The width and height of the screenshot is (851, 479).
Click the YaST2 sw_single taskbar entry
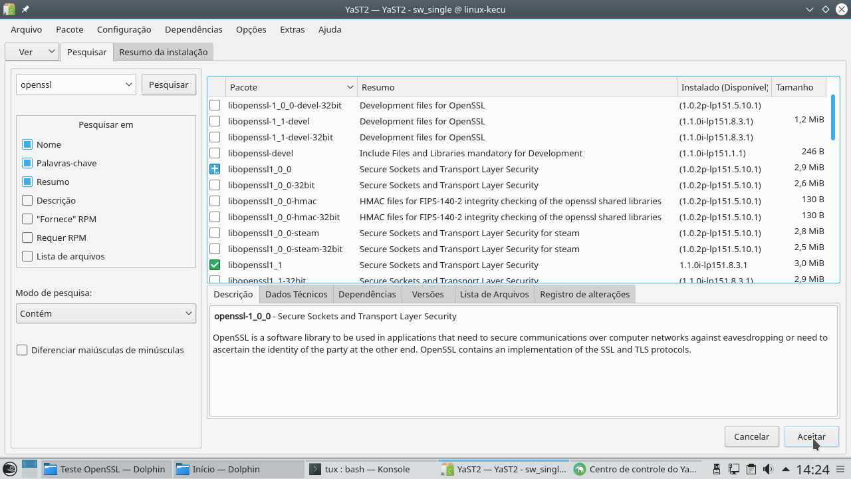504,469
